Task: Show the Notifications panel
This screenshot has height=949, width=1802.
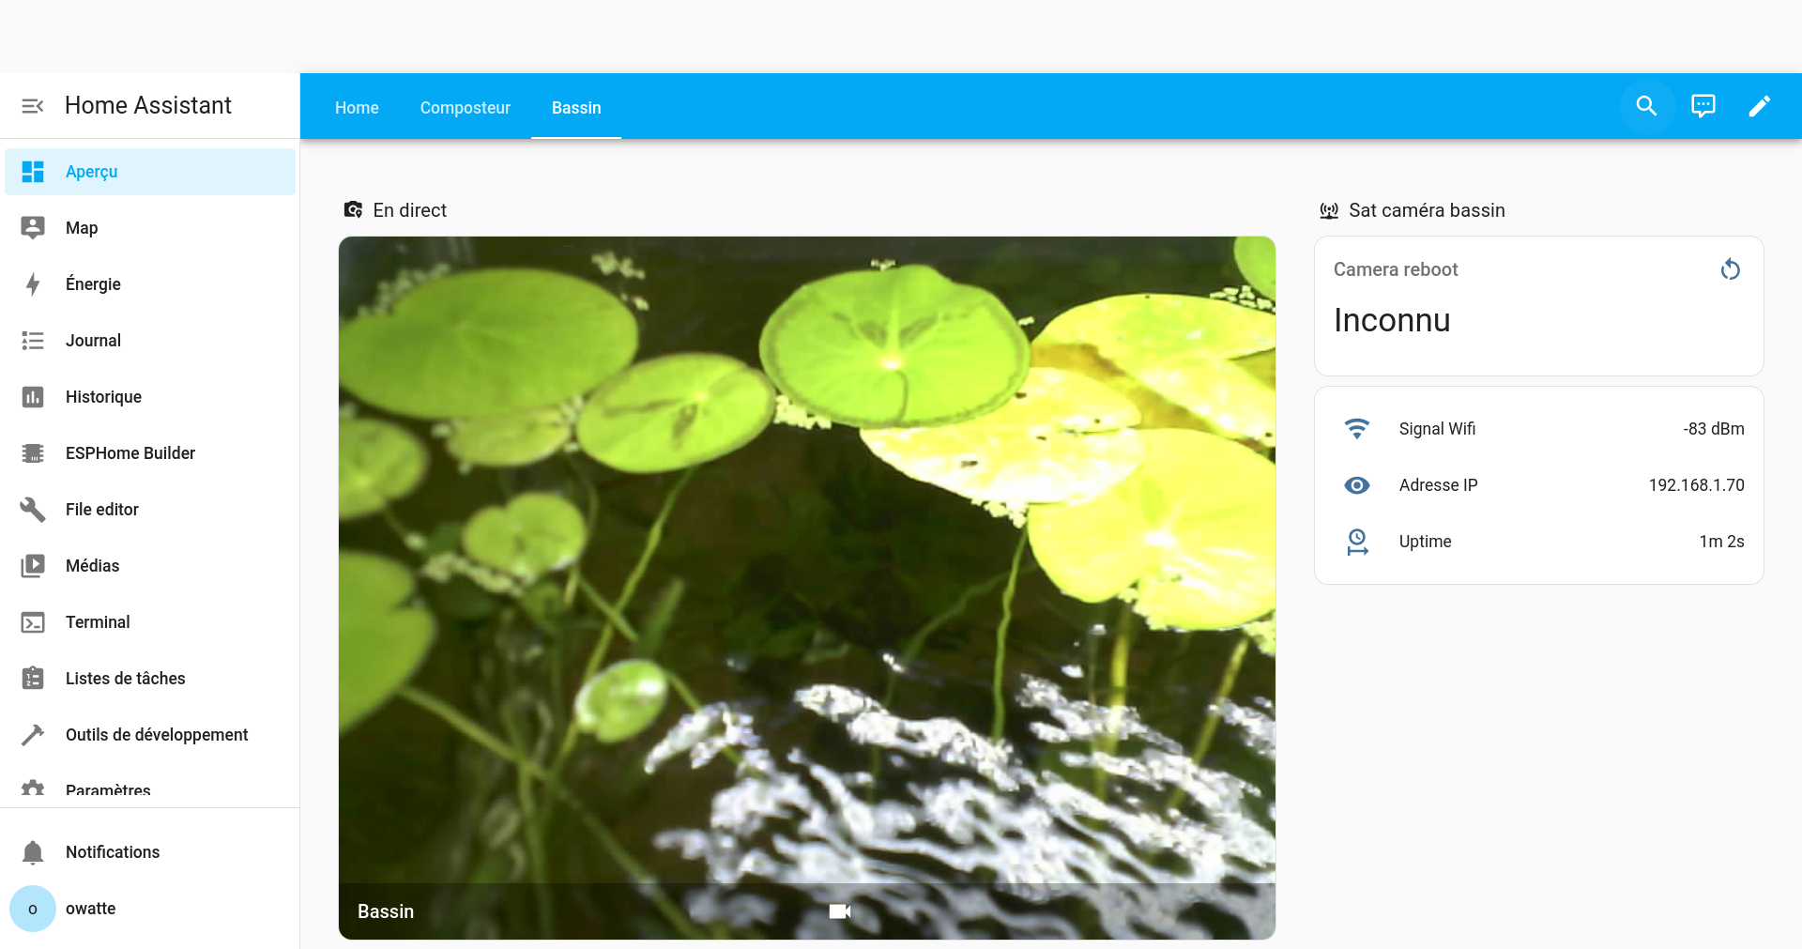Action: pyautogui.click(x=112, y=852)
